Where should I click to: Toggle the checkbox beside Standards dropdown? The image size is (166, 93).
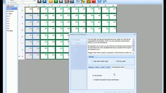(x=8, y=2)
